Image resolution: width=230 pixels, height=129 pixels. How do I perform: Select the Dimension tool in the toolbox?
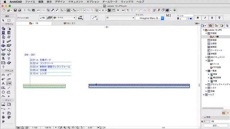[3, 75]
